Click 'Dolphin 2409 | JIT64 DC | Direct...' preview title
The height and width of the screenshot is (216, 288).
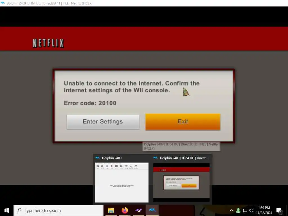(x=184, y=158)
